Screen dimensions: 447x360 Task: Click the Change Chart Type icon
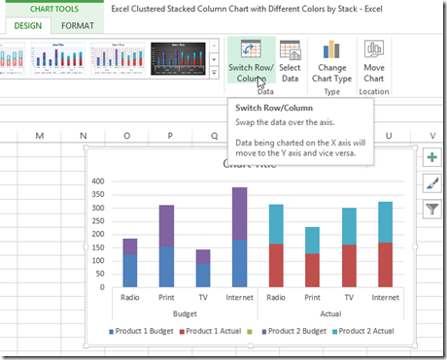click(x=331, y=49)
